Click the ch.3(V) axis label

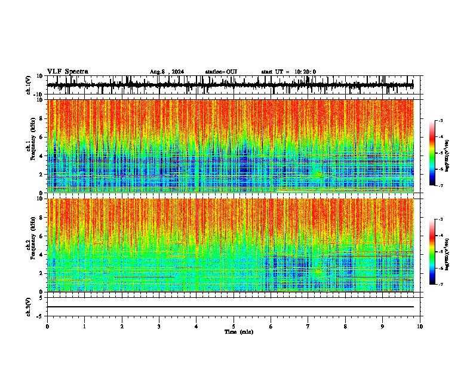click(29, 307)
